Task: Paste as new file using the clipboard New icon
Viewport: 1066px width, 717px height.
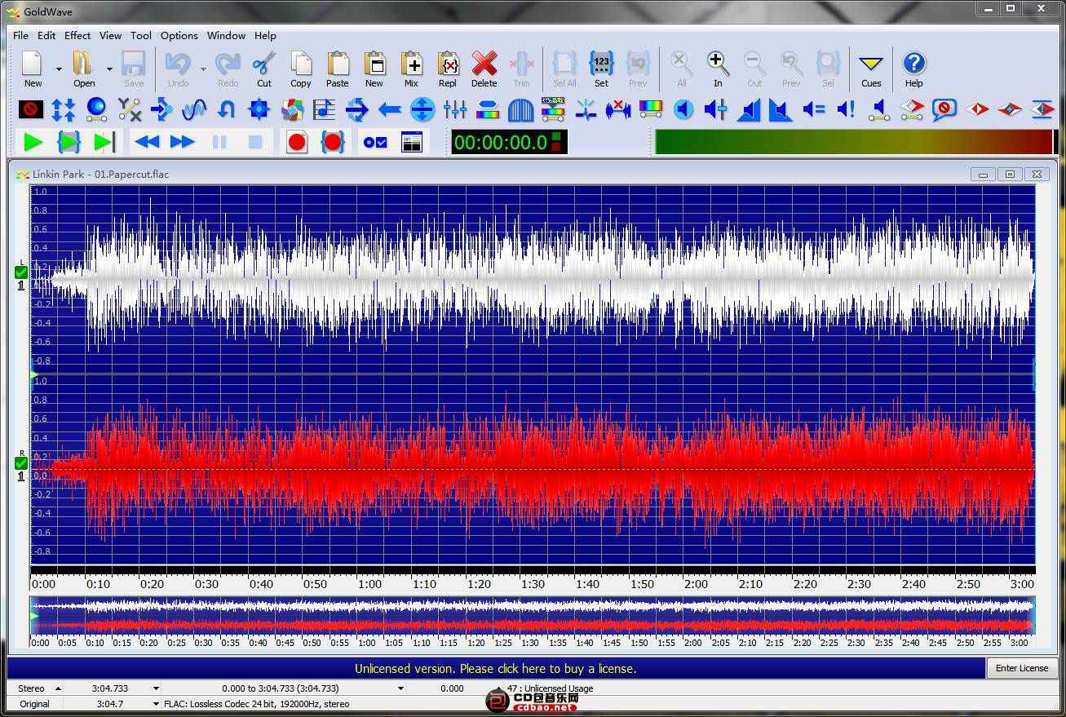Action: tap(374, 69)
